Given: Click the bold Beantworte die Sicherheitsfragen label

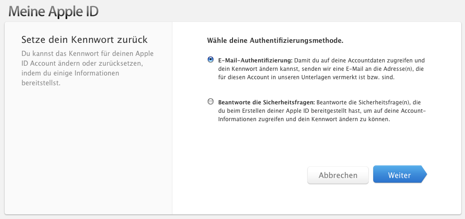Looking at the screenshot, I should pos(267,103).
